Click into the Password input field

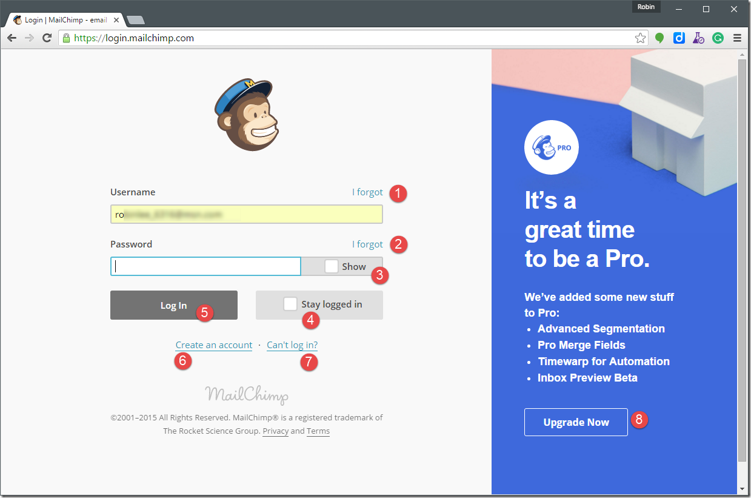[205, 266]
